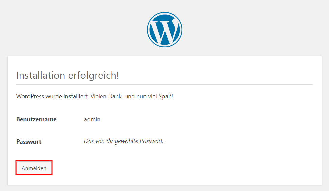
Task: Click the word "von" in the password hint
Action: 100,141
